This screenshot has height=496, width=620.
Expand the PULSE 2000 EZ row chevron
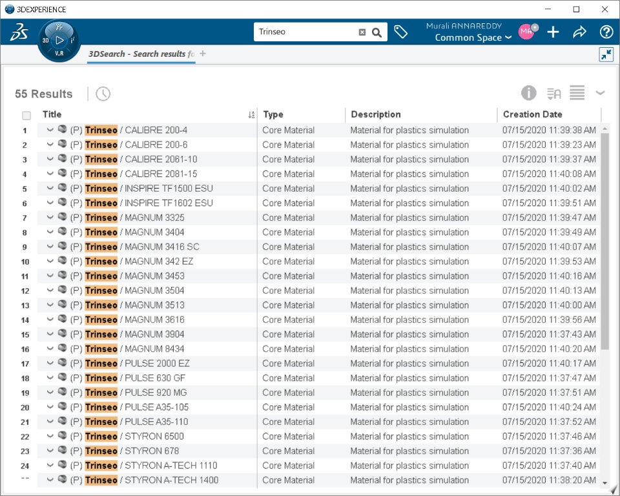pos(50,363)
